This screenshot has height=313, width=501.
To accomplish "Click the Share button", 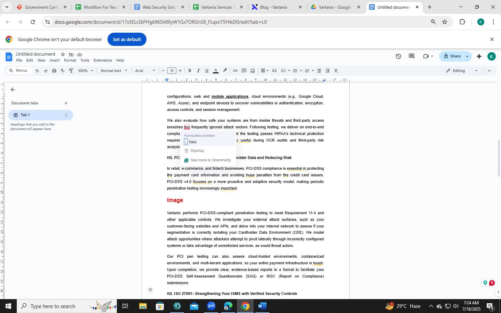I will pos(452,56).
